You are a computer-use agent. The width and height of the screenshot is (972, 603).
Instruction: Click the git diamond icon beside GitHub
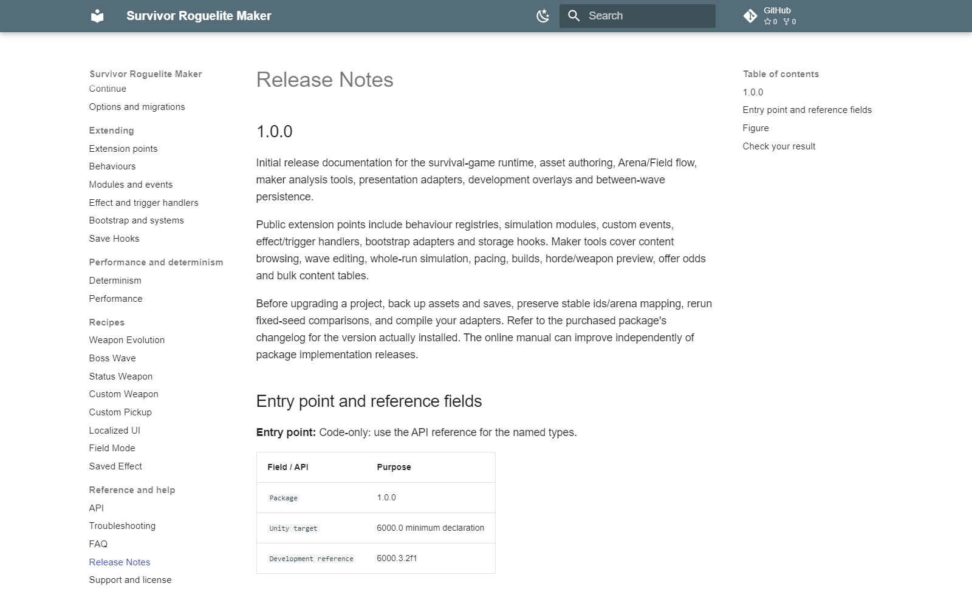750,16
